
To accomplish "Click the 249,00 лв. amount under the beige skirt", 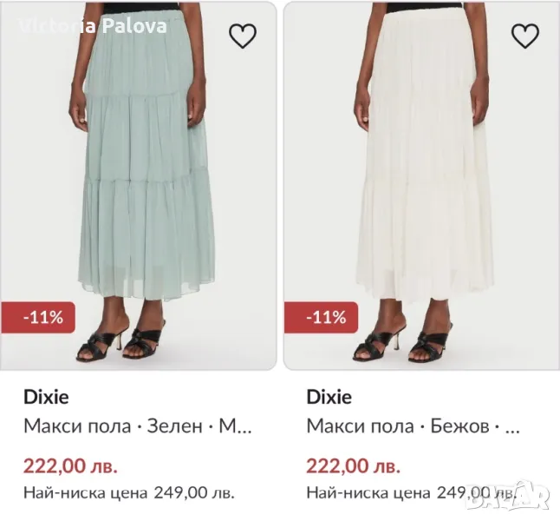I will point(477,493).
